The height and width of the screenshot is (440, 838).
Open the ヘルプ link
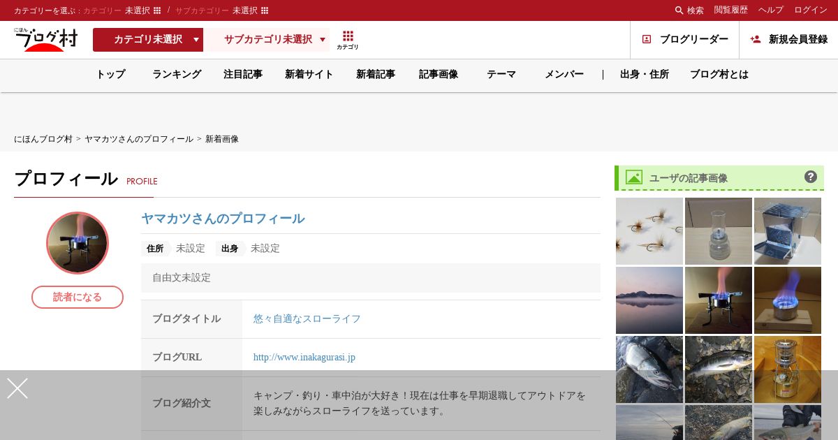[x=771, y=10]
